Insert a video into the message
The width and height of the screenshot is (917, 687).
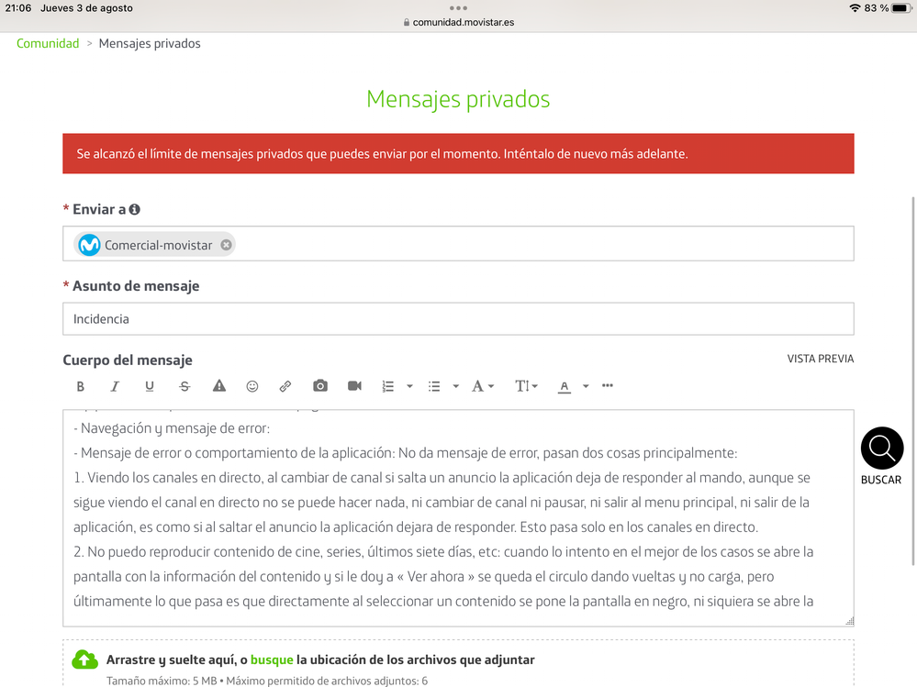coord(354,386)
